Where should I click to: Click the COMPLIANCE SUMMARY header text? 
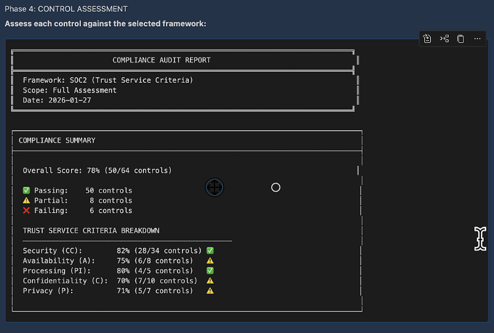click(57, 140)
